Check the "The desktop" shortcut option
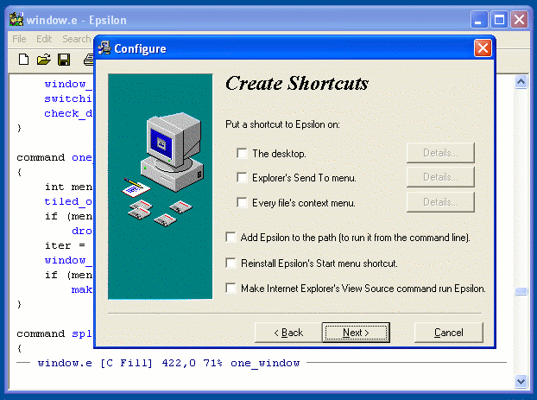Image resolution: width=537 pixels, height=400 pixels. click(242, 153)
